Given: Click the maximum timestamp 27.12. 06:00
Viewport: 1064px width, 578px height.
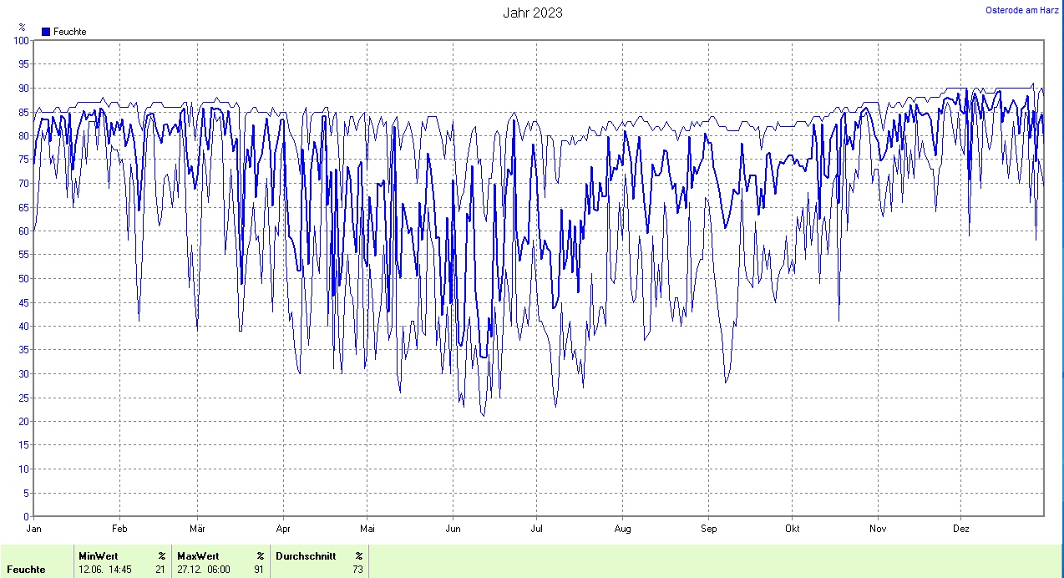Looking at the screenshot, I should (204, 570).
